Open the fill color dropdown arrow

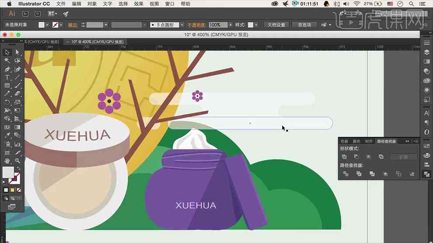pyautogui.click(x=47, y=25)
